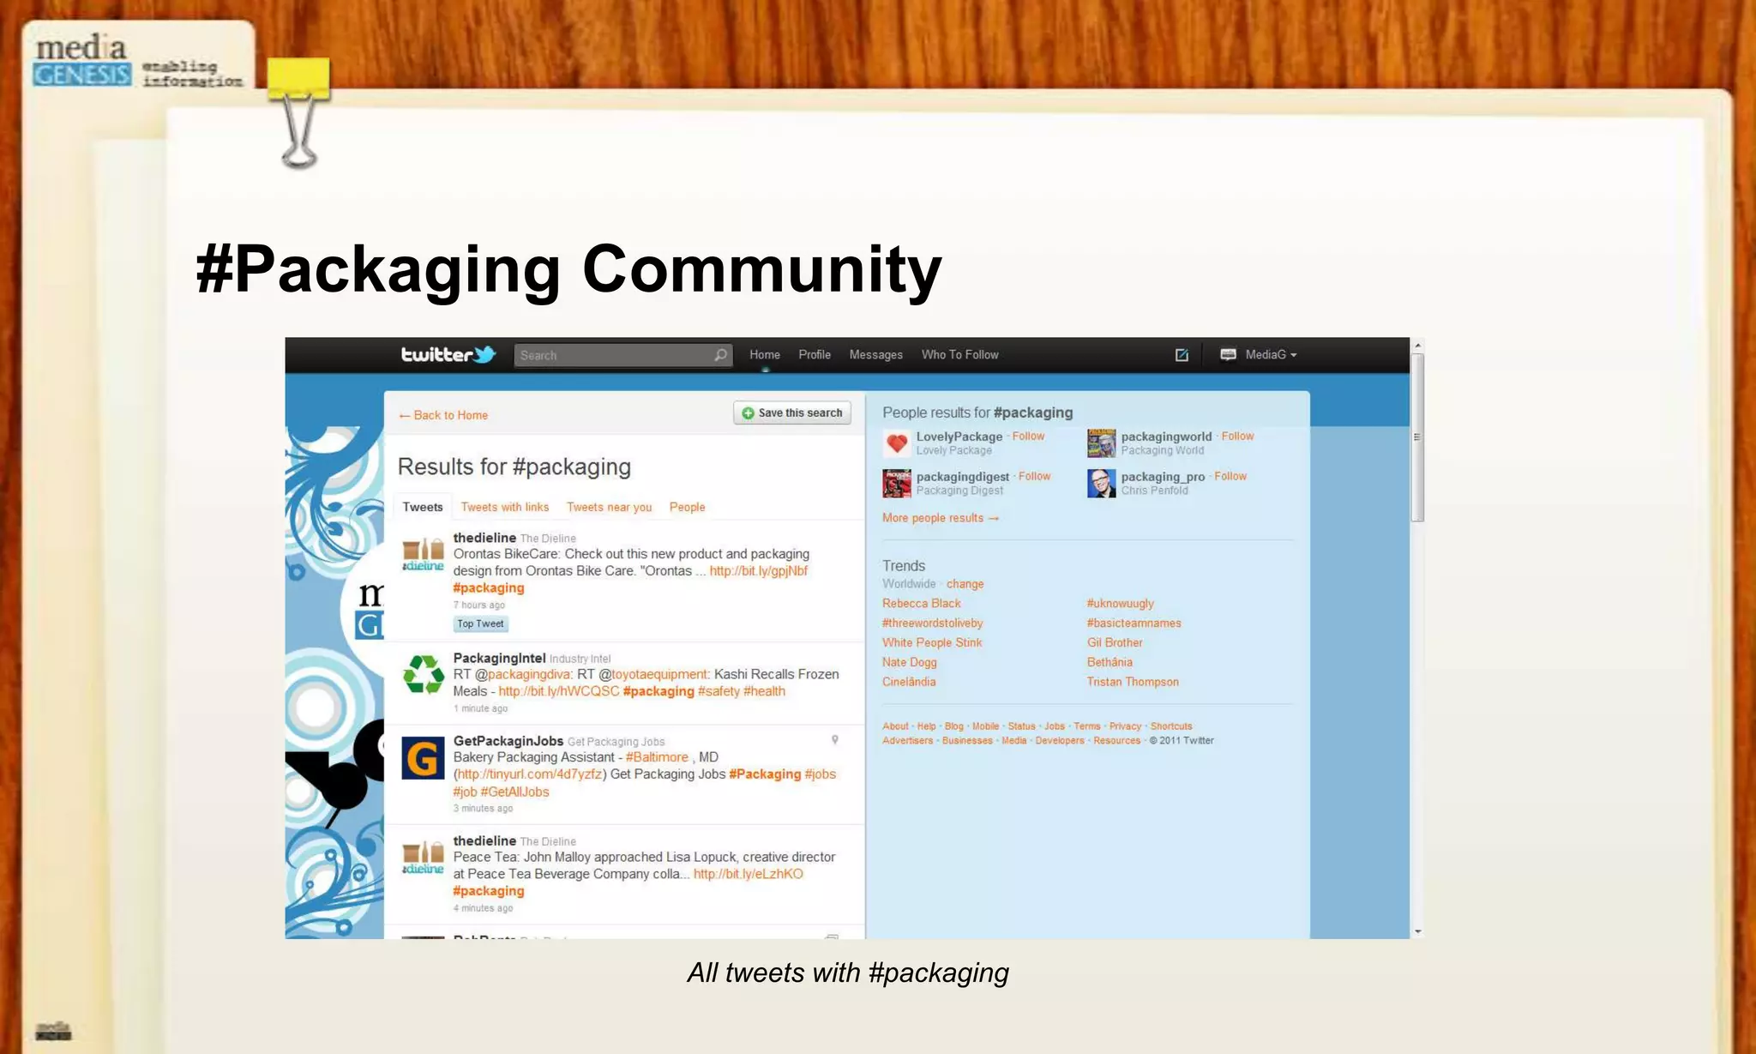Click the search magnifier icon
The height and width of the screenshot is (1054, 1756).
pyautogui.click(x=720, y=355)
